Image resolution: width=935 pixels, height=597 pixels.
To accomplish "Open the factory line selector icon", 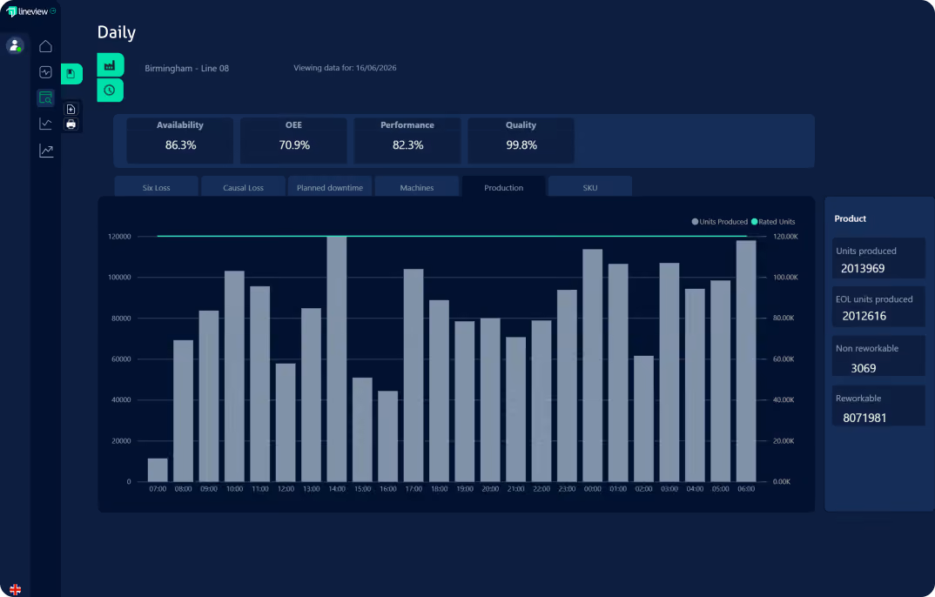I will coord(111,65).
